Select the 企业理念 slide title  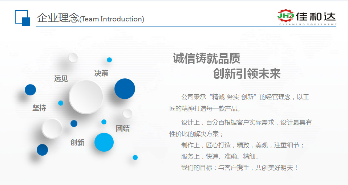(58, 18)
